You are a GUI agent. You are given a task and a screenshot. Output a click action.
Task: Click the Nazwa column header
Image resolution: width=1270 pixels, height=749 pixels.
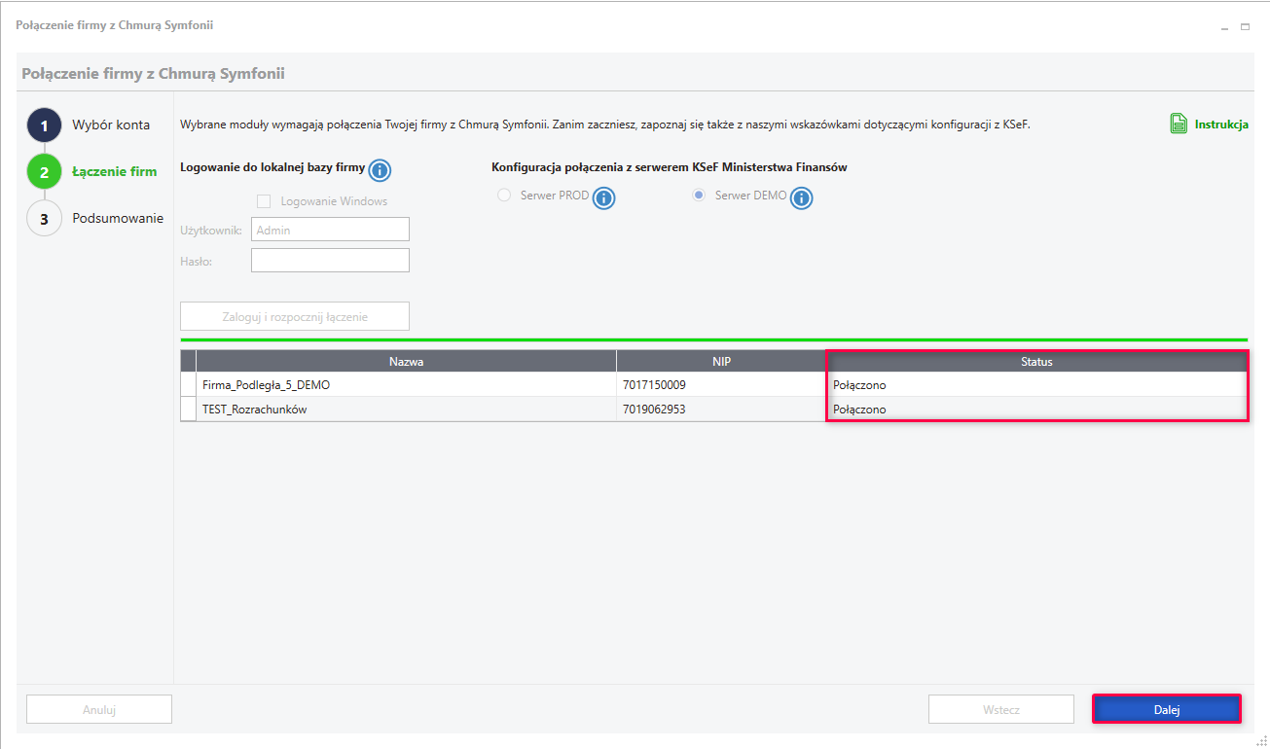[406, 362]
